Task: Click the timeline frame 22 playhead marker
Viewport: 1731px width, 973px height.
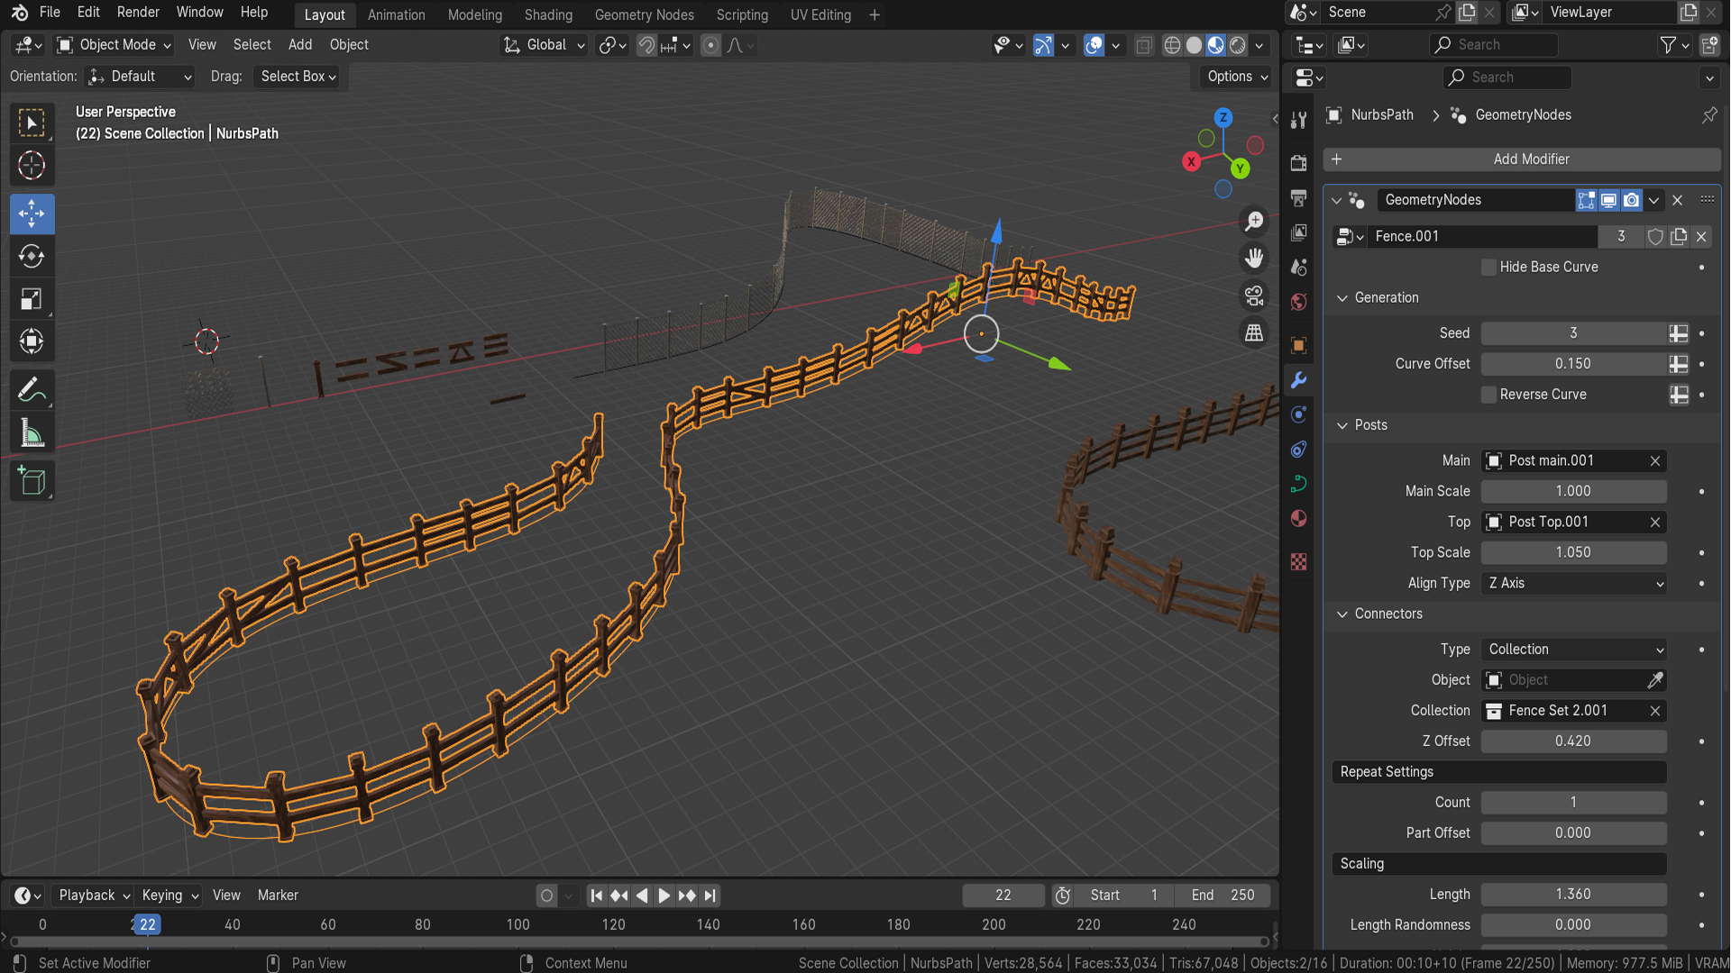Action: (148, 924)
